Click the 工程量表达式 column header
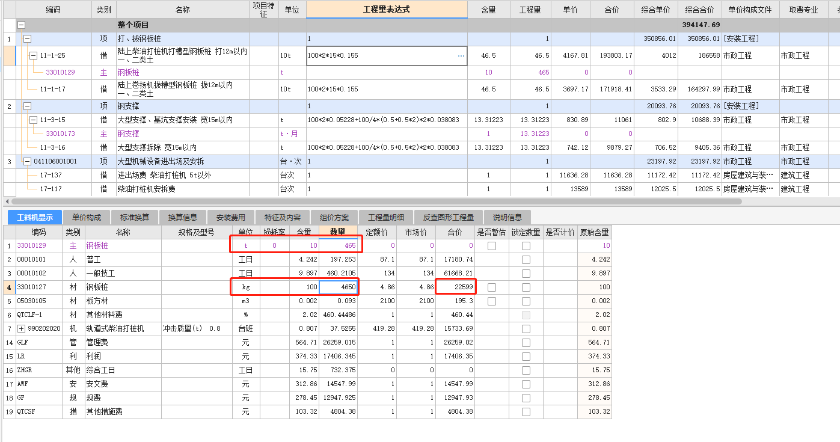Image resolution: width=840 pixels, height=442 pixels. pyautogui.click(x=387, y=10)
